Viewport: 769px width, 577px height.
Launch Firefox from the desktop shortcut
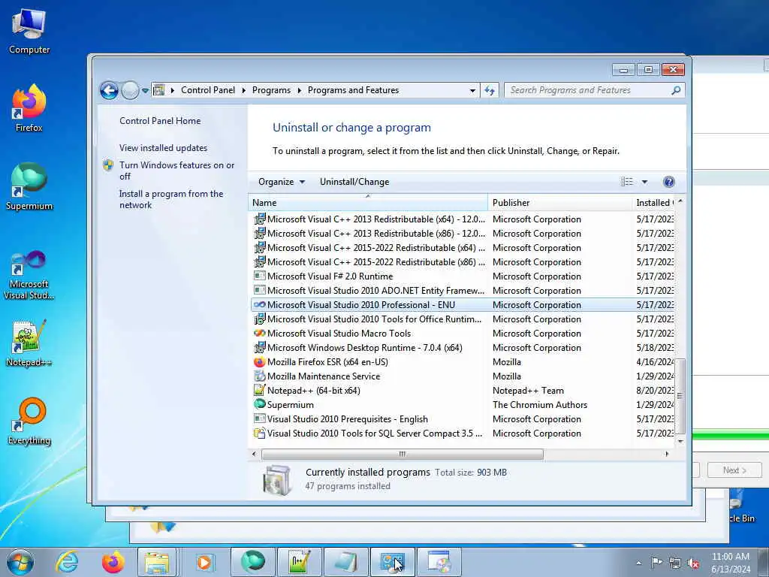pos(29,108)
